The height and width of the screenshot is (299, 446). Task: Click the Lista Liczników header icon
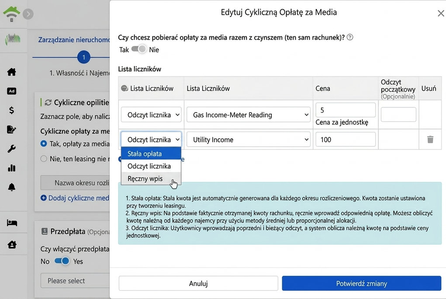pyautogui.click(x=124, y=89)
